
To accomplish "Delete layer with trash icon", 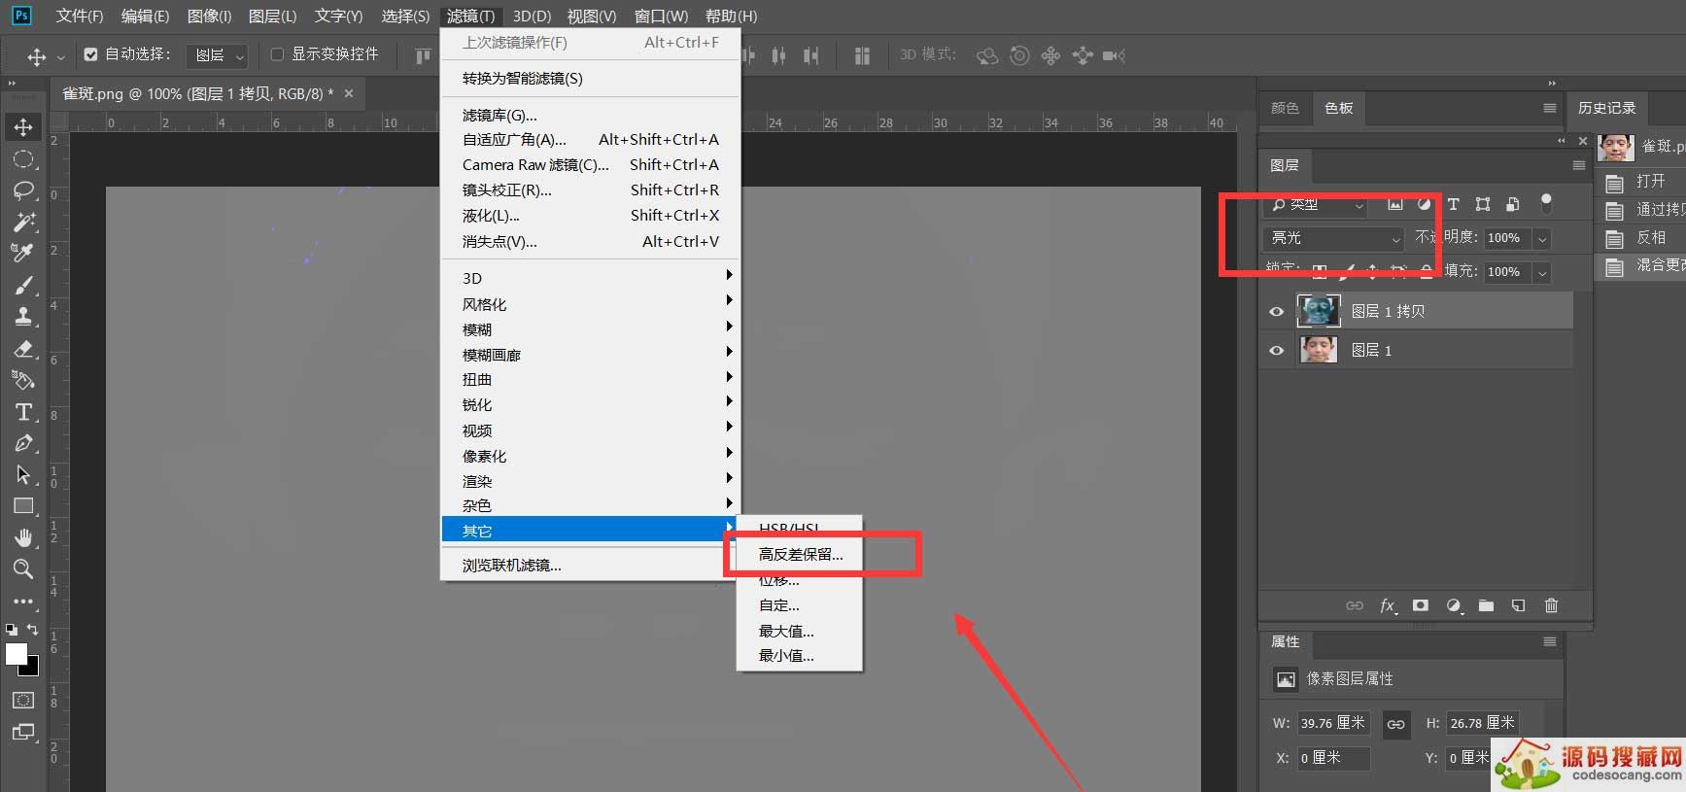I will [x=1551, y=605].
